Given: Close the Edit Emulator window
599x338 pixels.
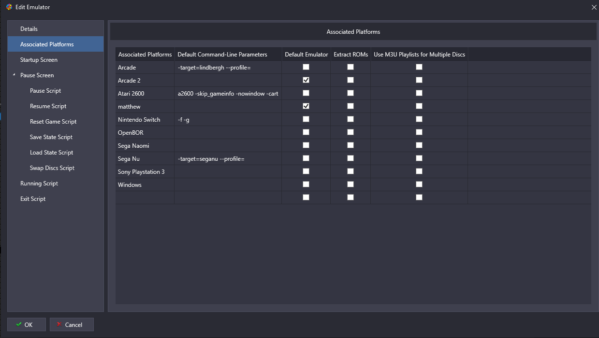Looking at the screenshot, I should [594, 7].
